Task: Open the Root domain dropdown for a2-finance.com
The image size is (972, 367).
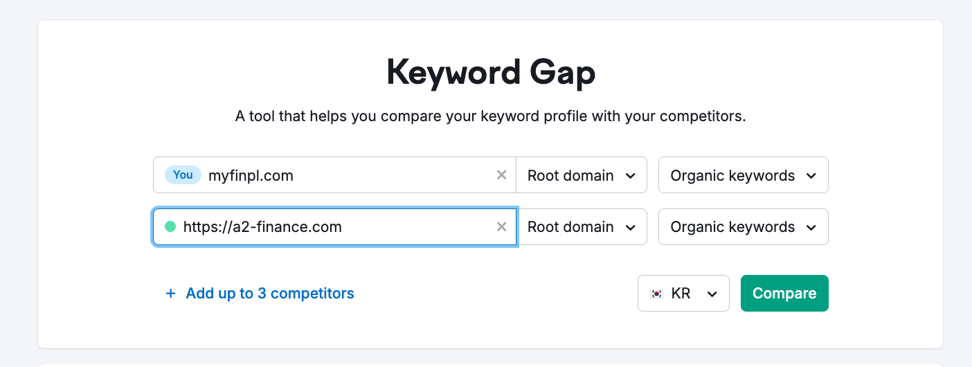Action: [x=582, y=226]
